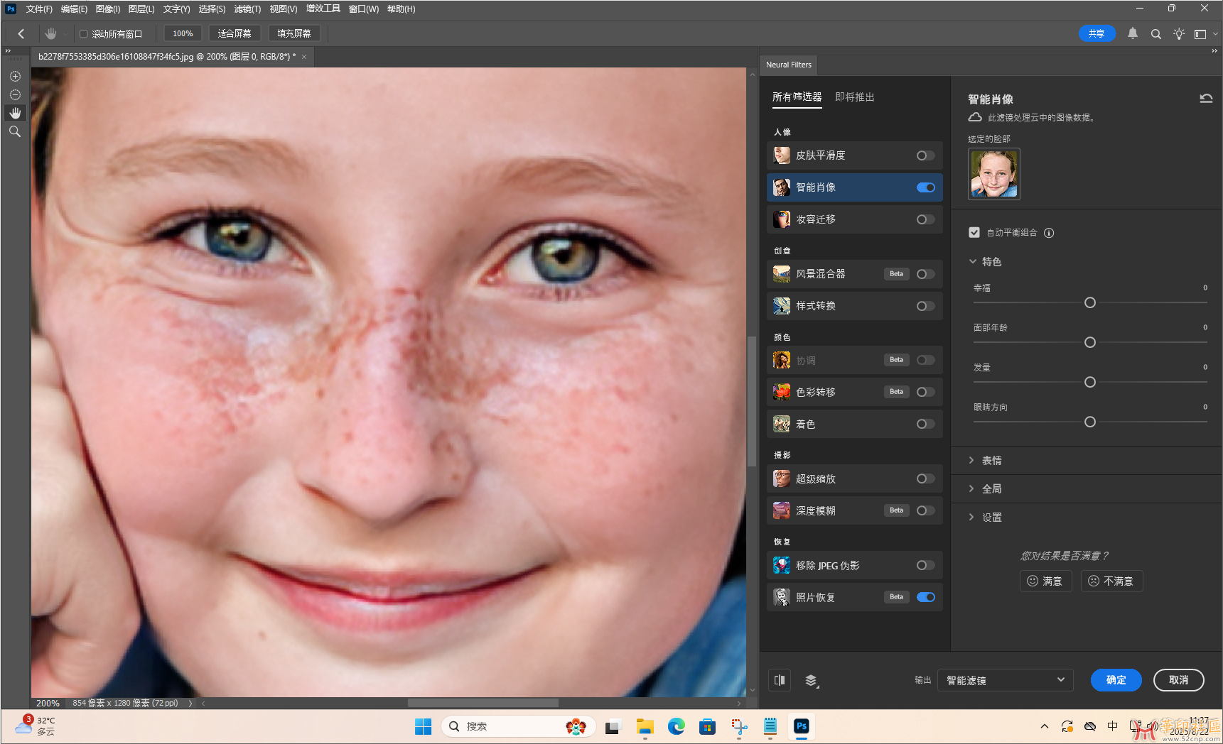Open the 输出 智能滤镜 dropdown
This screenshot has width=1223, height=744.
(1005, 680)
